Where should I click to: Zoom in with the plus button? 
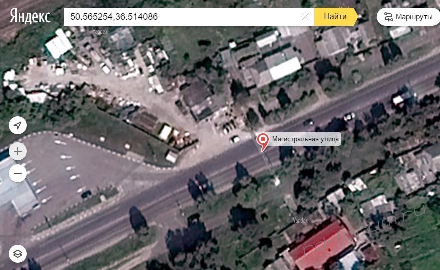click(18, 151)
